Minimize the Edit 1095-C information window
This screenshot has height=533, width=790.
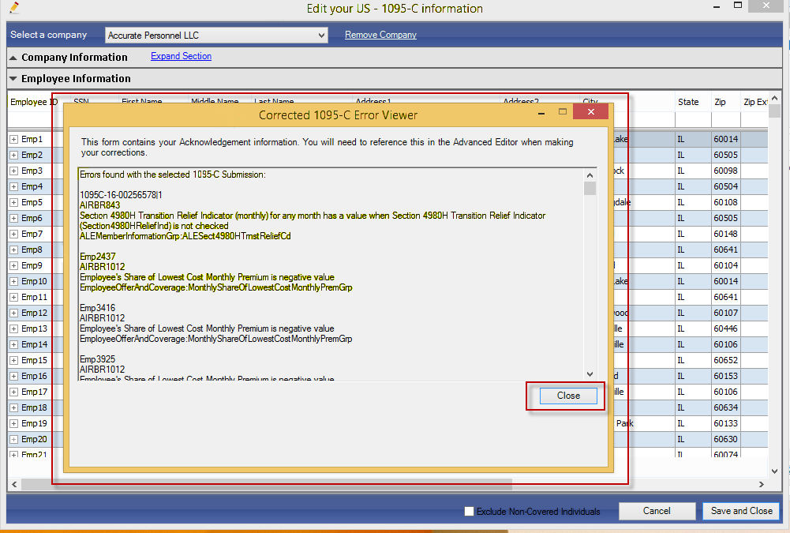[717, 7]
